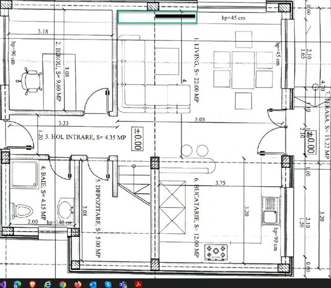This screenshot has width=331, height=288.
Task: Click the '3.18' dimension in the birou
Action: (43, 32)
